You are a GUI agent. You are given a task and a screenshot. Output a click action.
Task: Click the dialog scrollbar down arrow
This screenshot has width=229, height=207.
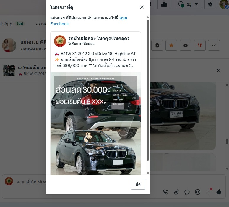point(148,173)
